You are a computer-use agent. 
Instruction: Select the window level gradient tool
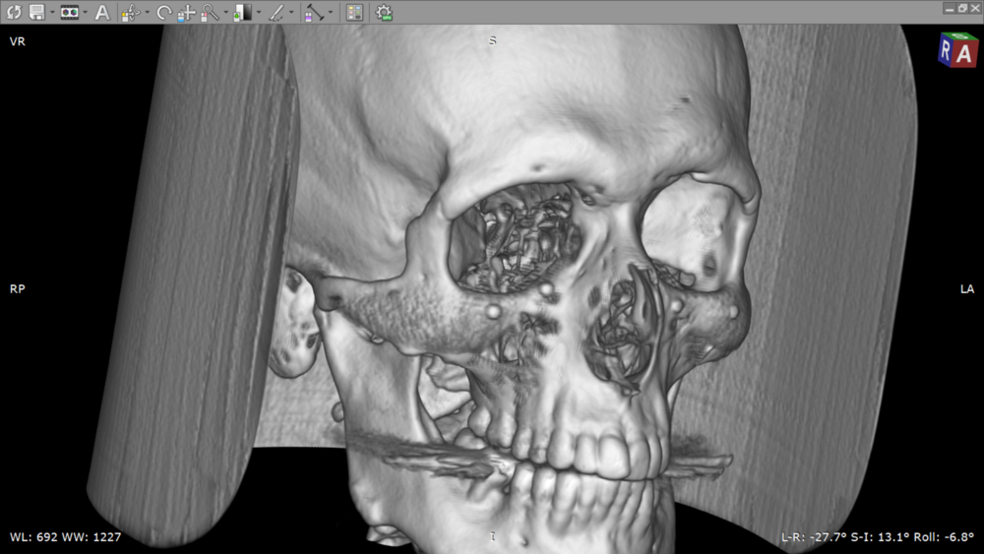click(x=242, y=13)
